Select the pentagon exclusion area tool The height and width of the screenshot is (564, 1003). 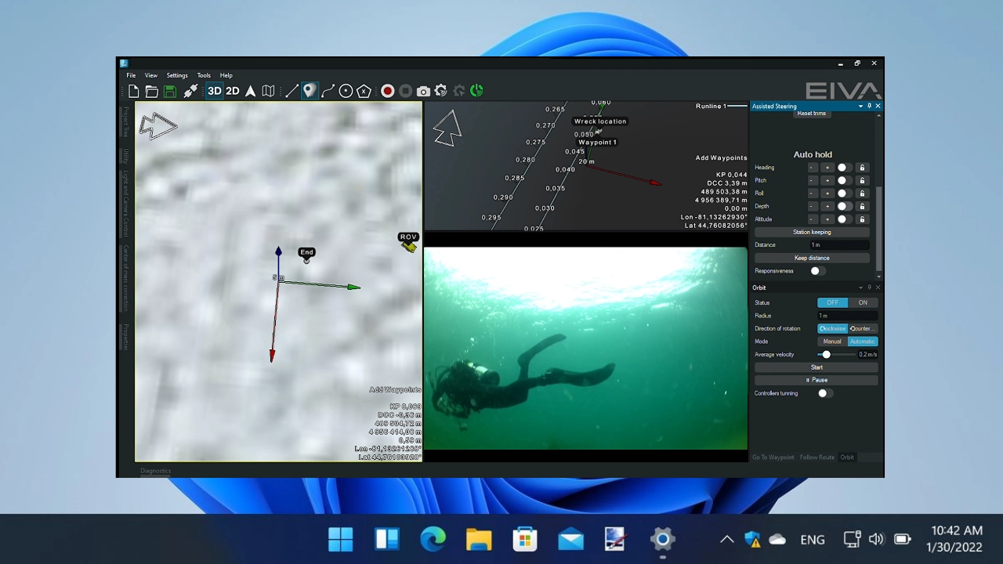(x=364, y=91)
